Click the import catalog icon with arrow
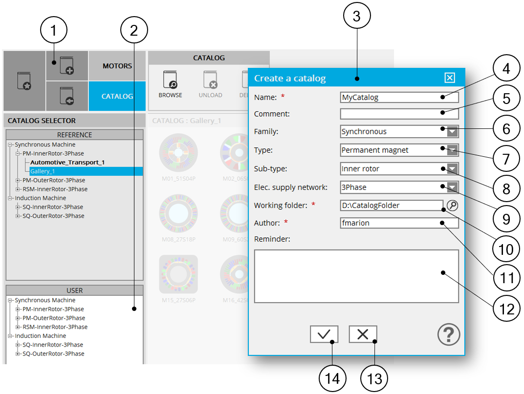The image size is (524, 394). [x=66, y=96]
